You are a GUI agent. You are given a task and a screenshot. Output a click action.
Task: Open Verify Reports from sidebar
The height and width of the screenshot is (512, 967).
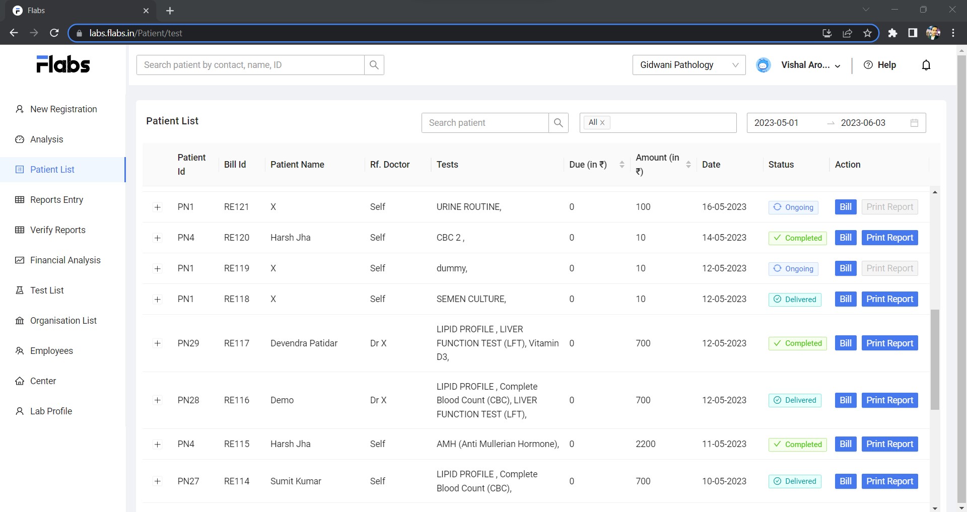(57, 230)
